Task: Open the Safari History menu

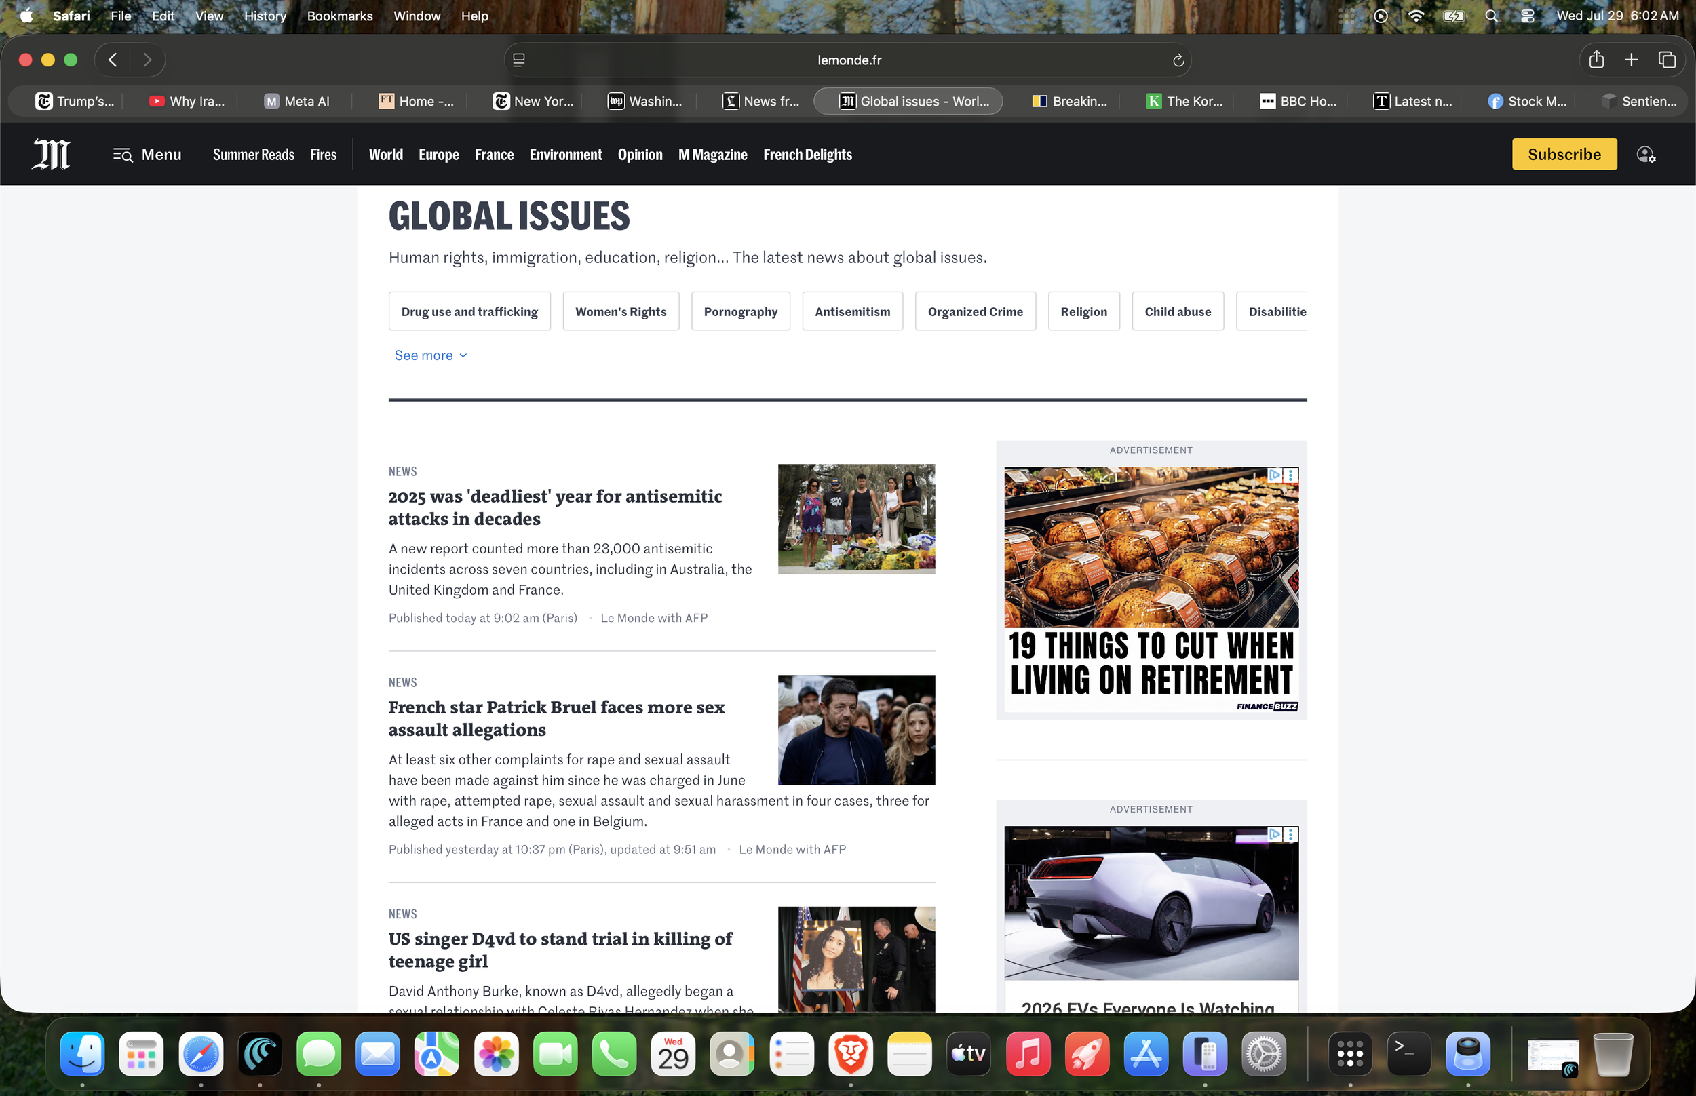Action: [265, 16]
